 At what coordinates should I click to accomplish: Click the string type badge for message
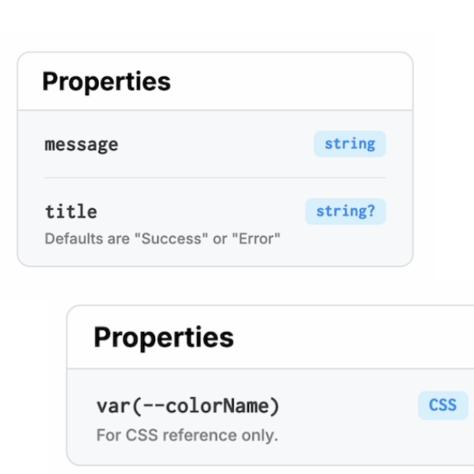pyautogui.click(x=350, y=144)
